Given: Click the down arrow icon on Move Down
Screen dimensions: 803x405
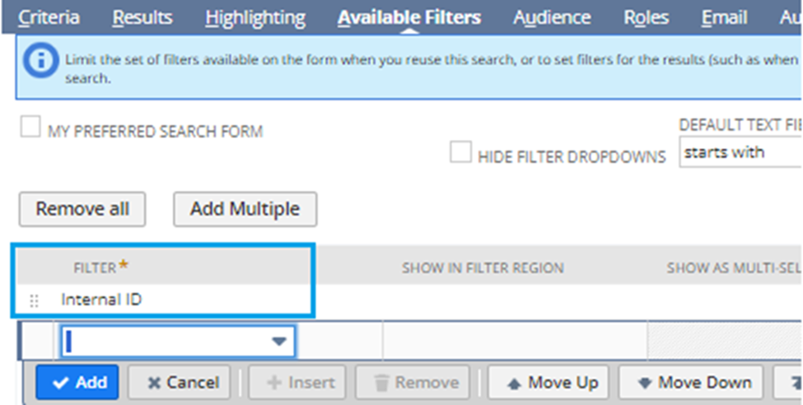Looking at the screenshot, I should (644, 383).
